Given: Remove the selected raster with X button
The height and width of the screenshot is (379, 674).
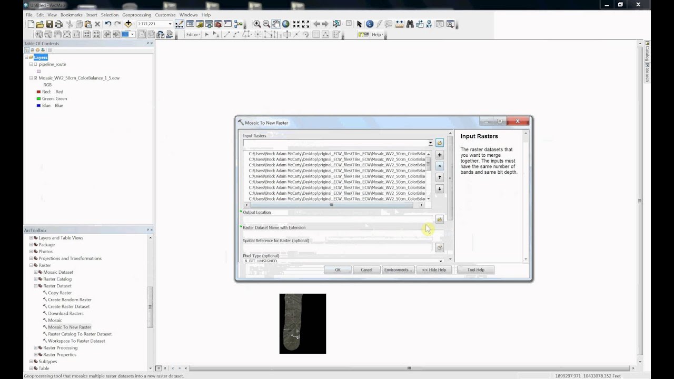Looking at the screenshot, I should tap(440, 166).
